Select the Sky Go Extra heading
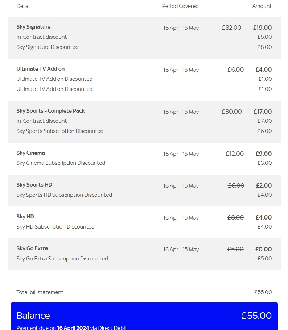288x330 pixels. (x=32, y=248)
